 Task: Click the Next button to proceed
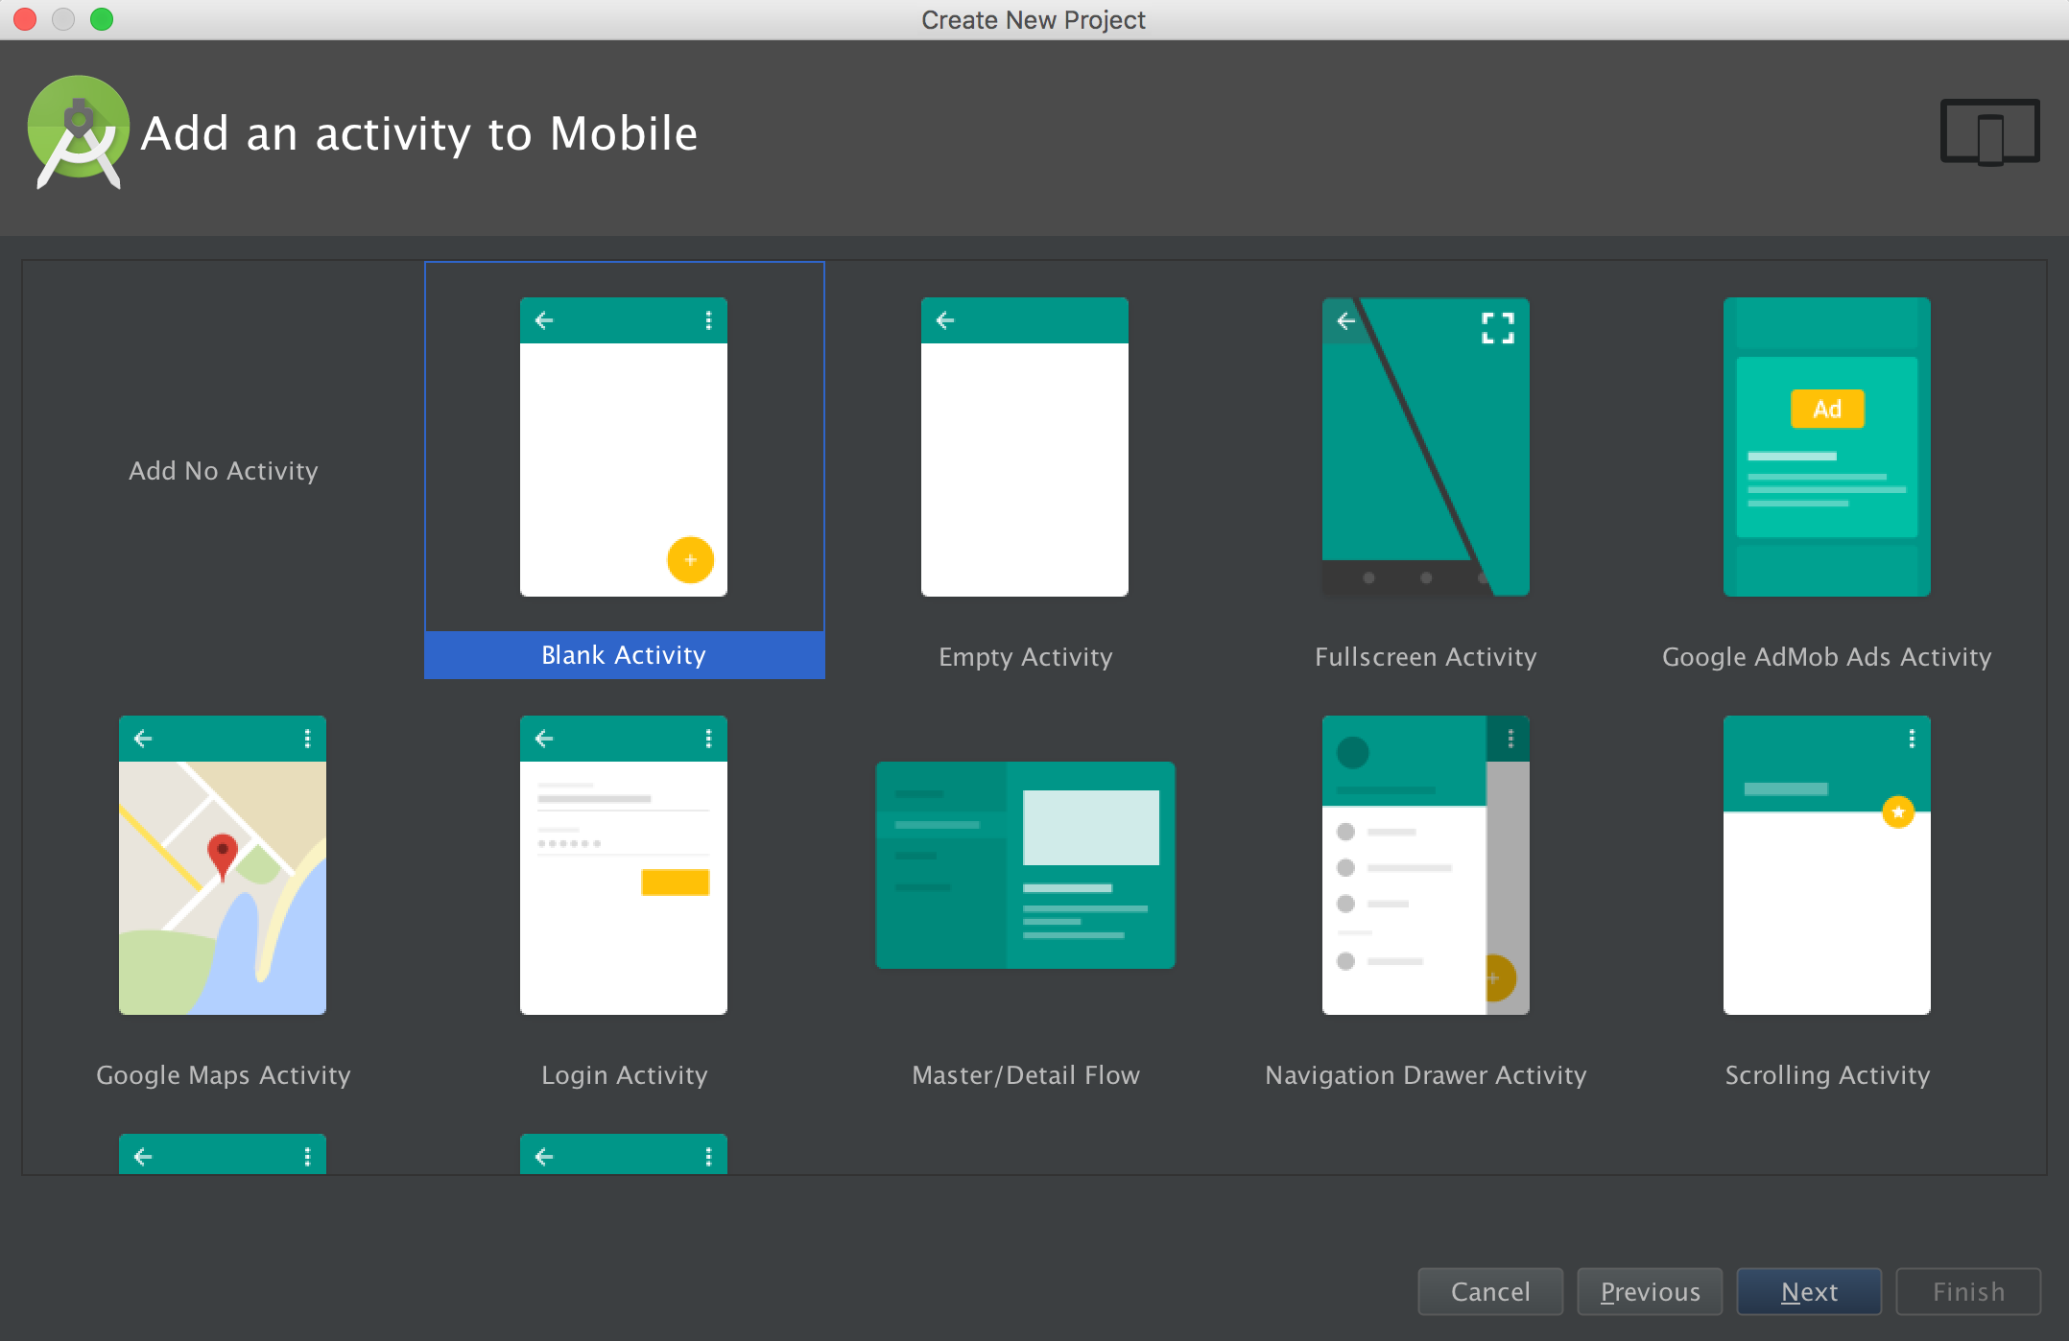[1810, 1293]
